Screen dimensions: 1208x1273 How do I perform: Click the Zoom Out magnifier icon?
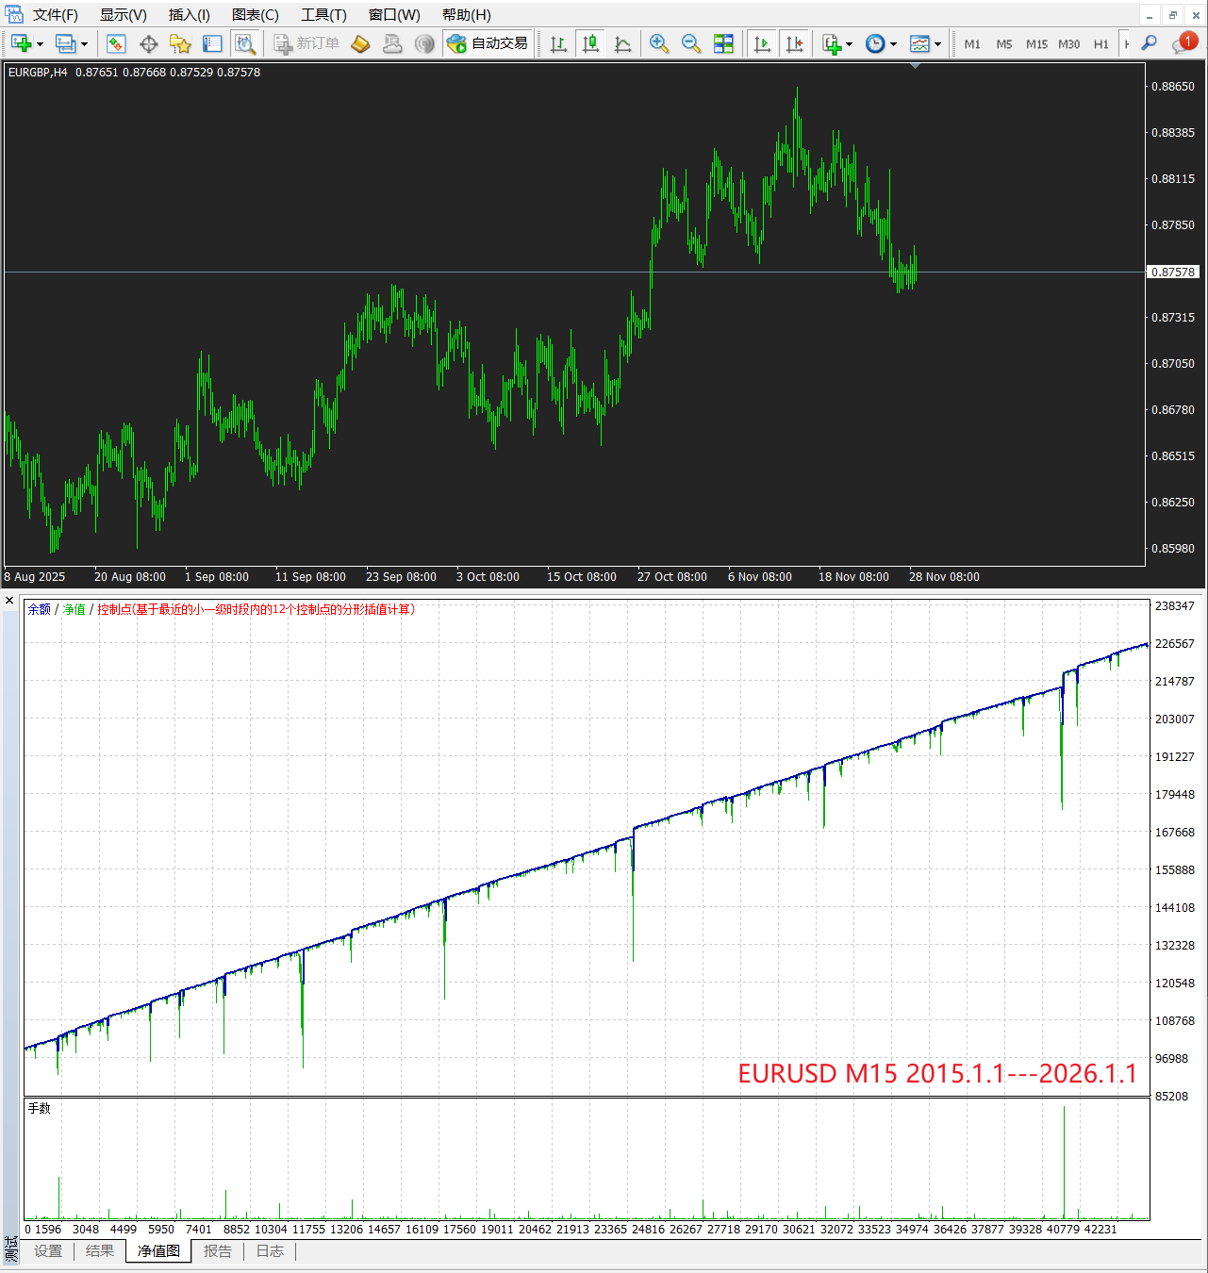tap(691, 44)
